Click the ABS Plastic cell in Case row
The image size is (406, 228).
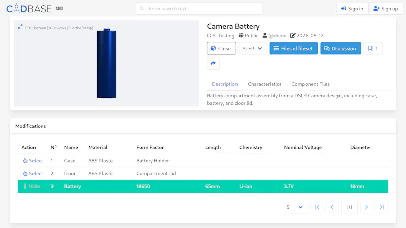(100, 161)
